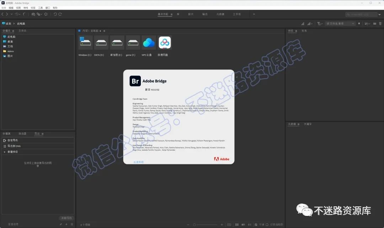Click 自定导出 export preset
Viewport: 384px width, 228px height.
pyautogui.click(x=38, y=140)
